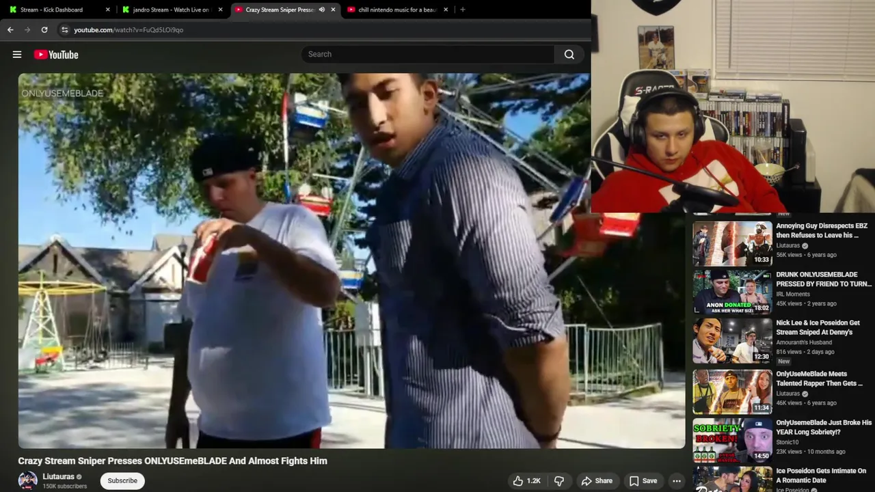Mute the tab using speaker icon
875x492 pixels.
click(322, 10)
